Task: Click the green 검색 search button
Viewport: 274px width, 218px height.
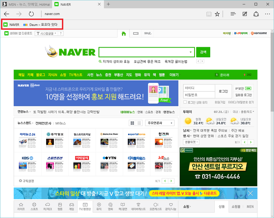Action: coord(203,52)
